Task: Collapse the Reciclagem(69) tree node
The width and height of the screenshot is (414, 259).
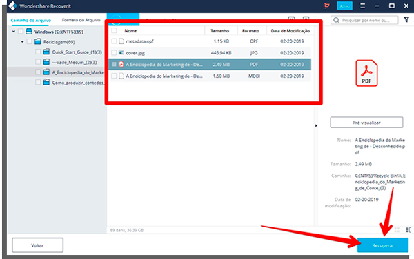Action: (x=23, y=41)
